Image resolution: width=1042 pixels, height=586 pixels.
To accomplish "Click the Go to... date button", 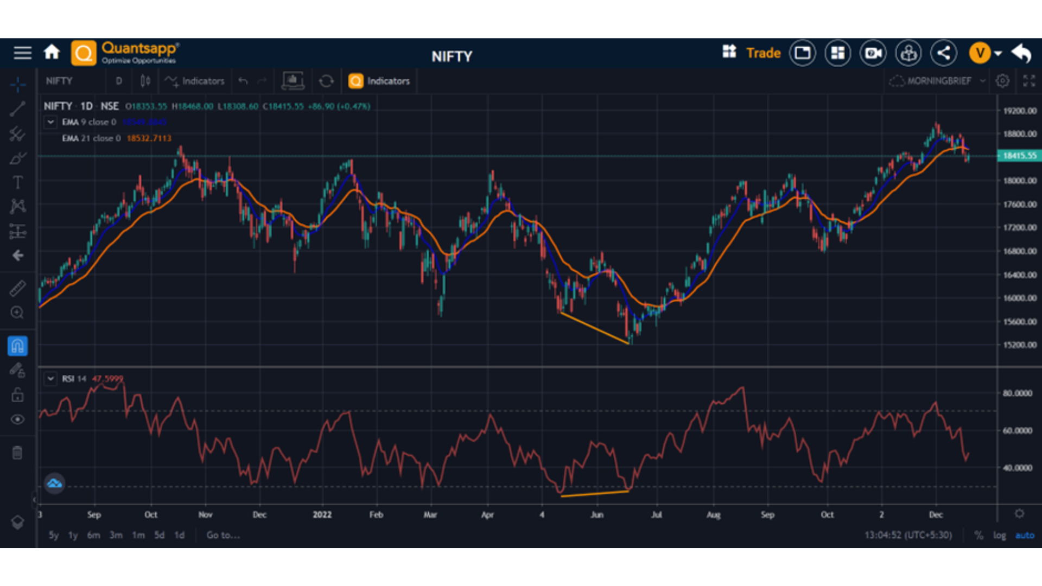I will pyautogui.click(x=223, y=535).
